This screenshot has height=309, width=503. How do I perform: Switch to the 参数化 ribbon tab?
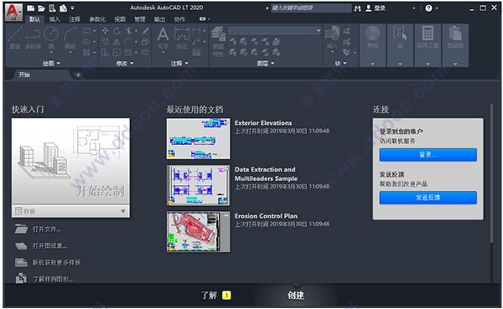97,19
